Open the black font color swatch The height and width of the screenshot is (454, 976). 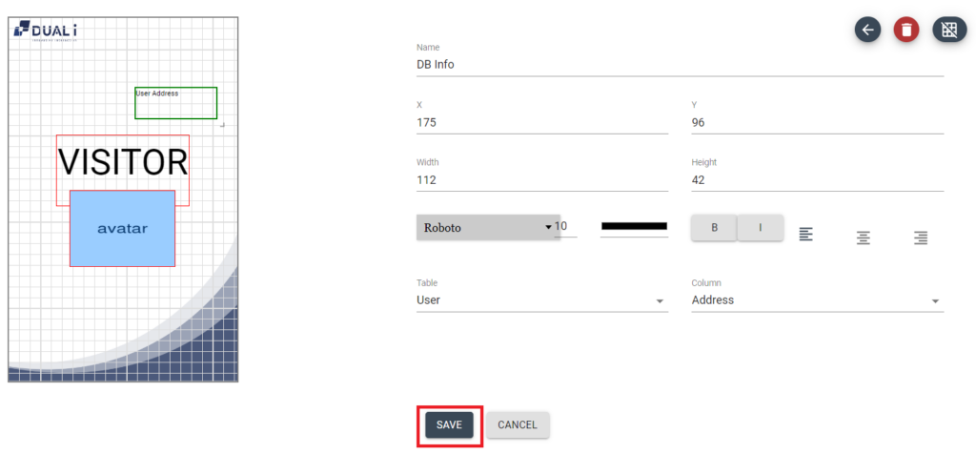[634, 226]
